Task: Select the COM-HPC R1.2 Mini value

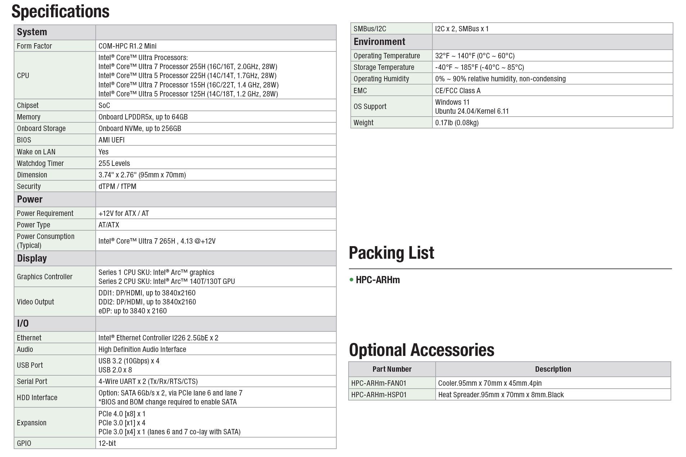Action: 127,46
